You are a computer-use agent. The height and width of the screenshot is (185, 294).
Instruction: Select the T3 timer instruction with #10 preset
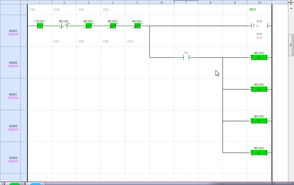[259, 26]
